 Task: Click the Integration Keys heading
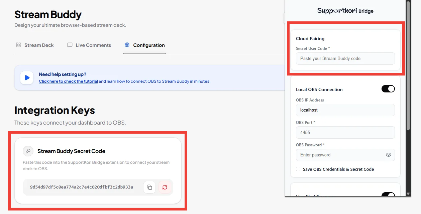[55, 110]
